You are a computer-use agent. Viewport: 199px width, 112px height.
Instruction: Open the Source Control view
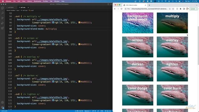tap(2, 18)
